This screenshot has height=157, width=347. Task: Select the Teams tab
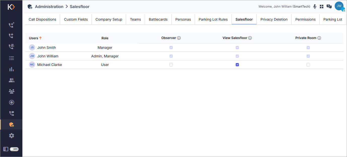(135, 19)
